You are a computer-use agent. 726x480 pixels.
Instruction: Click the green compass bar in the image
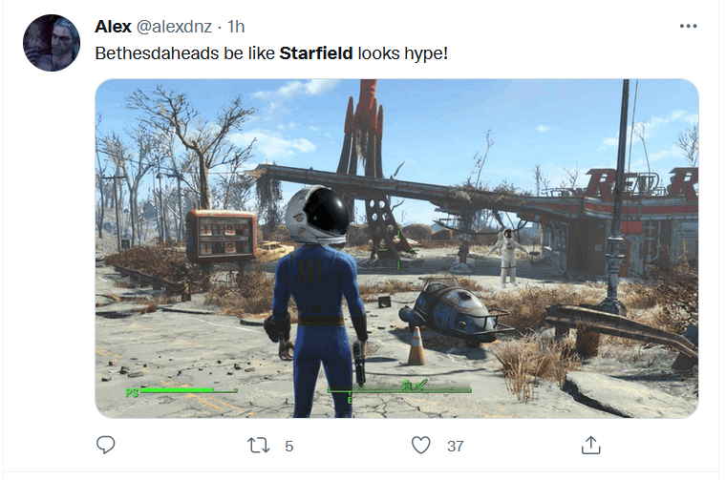(x=399, y=389)
